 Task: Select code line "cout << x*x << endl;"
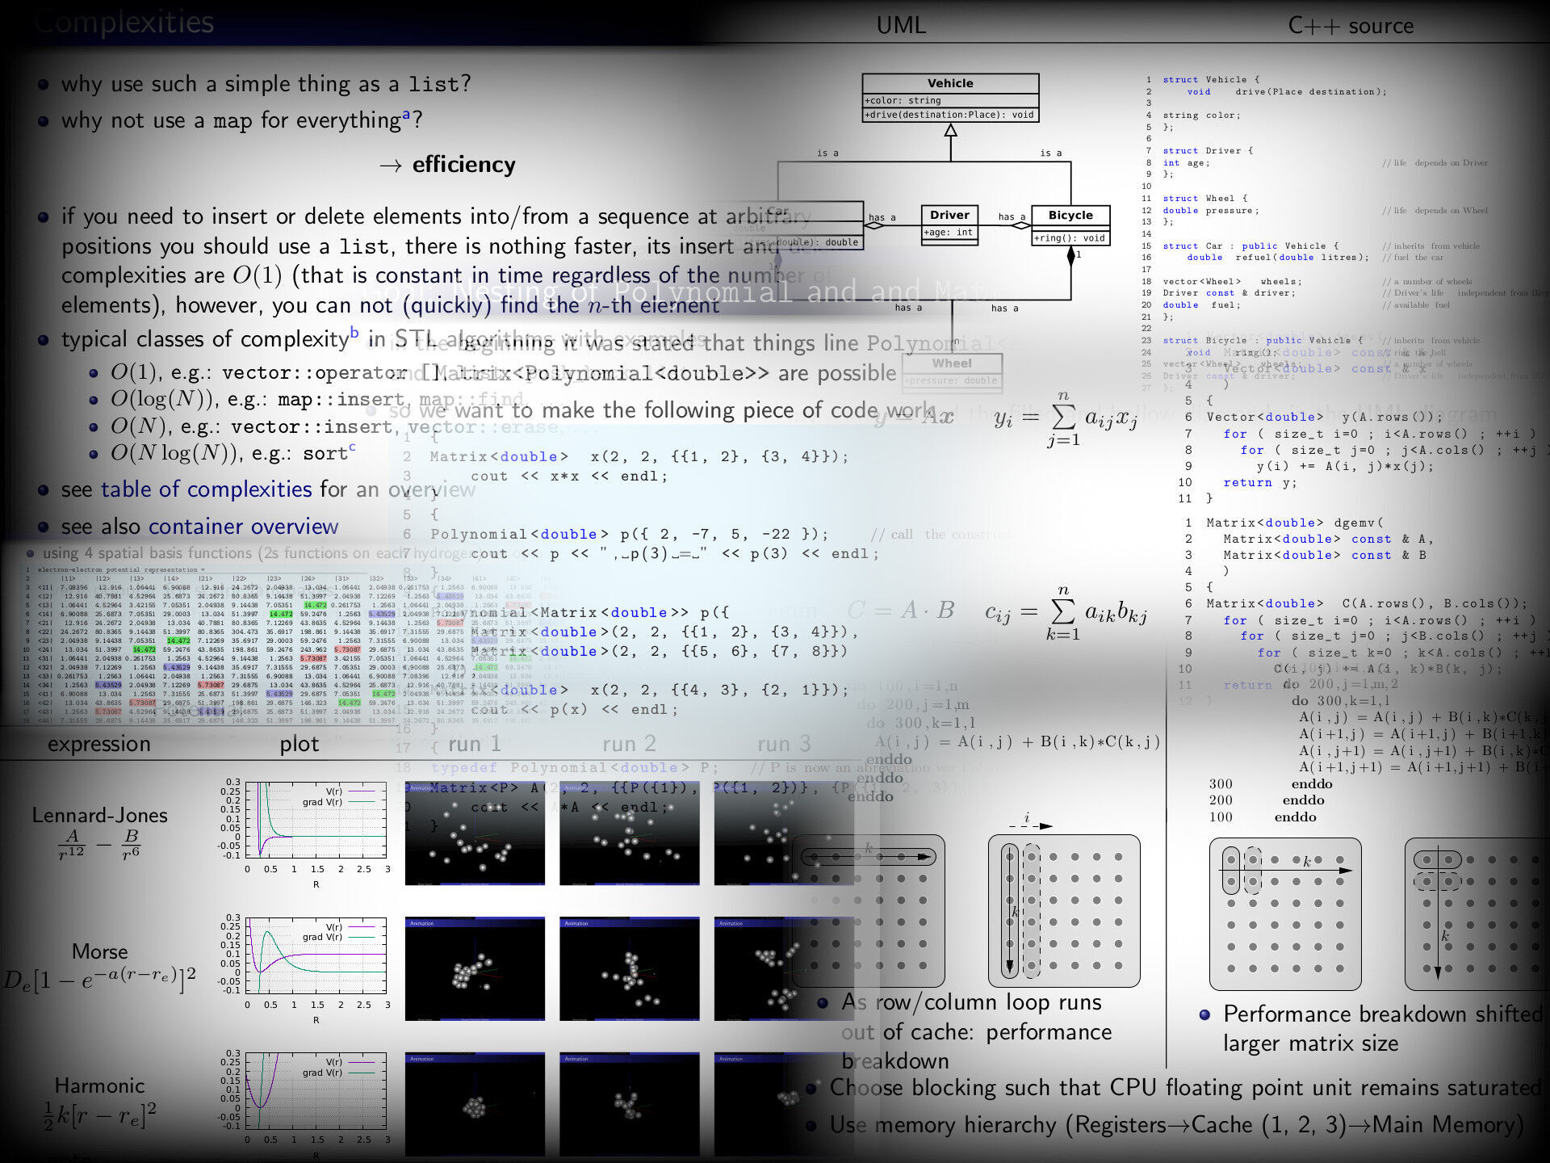point(569,477)
